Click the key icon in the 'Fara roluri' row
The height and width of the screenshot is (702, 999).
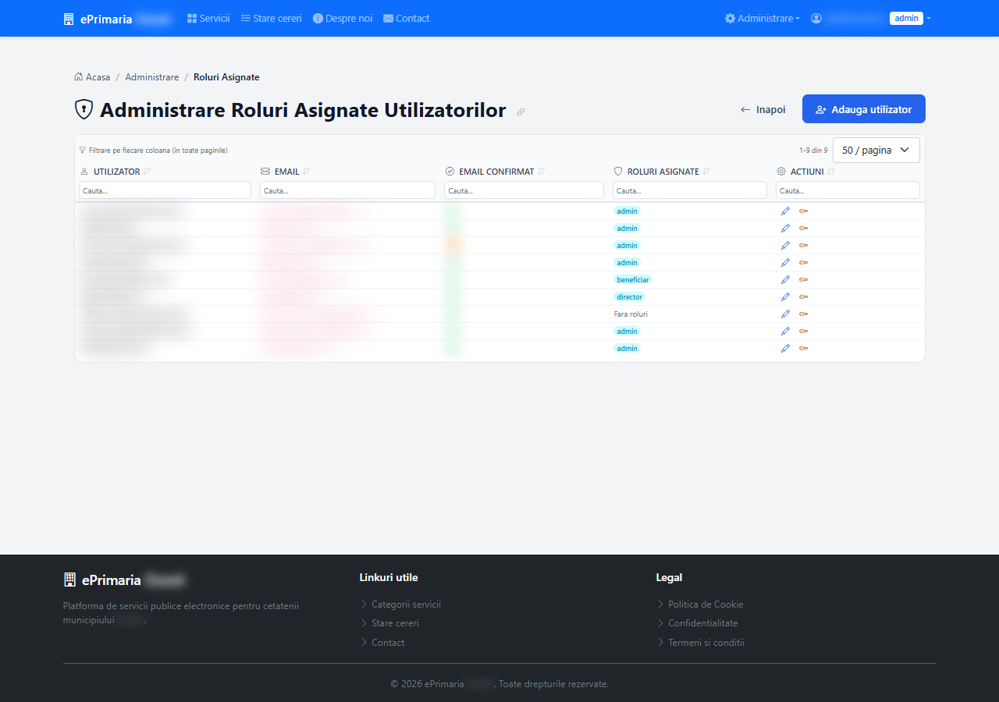click(x=804, y=314)
